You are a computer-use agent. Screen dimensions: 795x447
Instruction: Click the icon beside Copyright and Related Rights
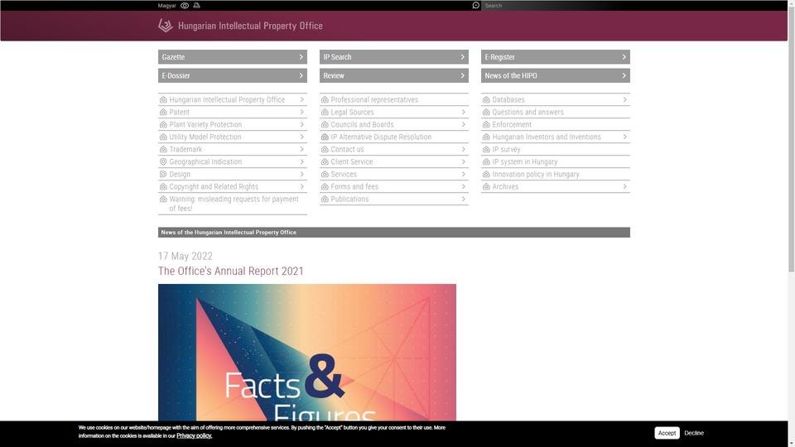163,186
